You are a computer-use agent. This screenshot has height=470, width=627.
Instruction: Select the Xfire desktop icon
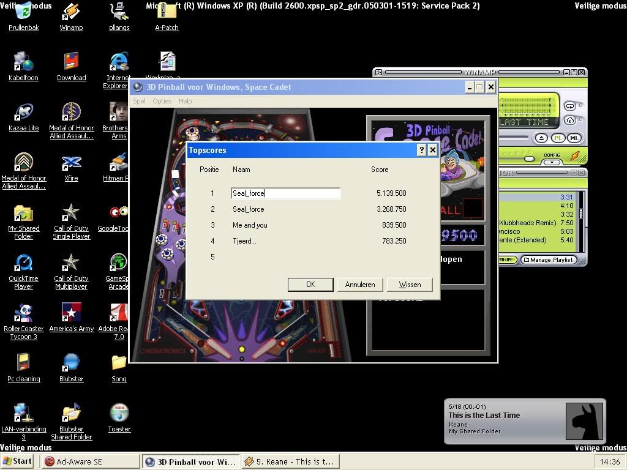pyautogui.click(x=71, y=162)
